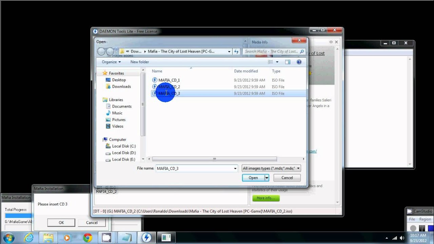Show the preview pane

288,62
